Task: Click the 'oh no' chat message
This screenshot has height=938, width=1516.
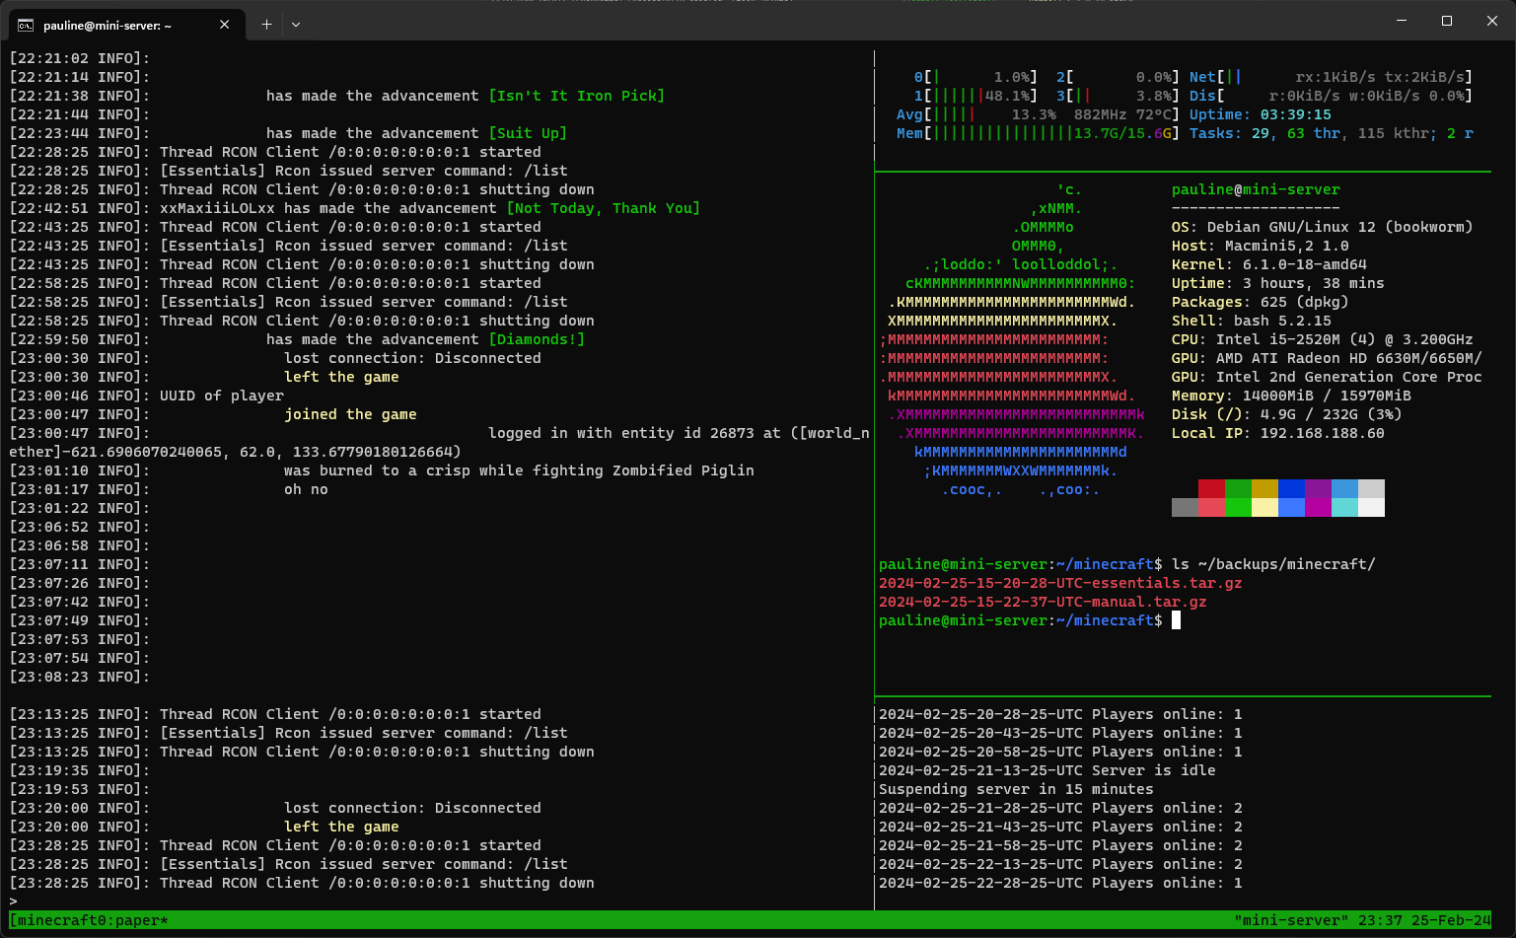Action: tap(306, 489)
